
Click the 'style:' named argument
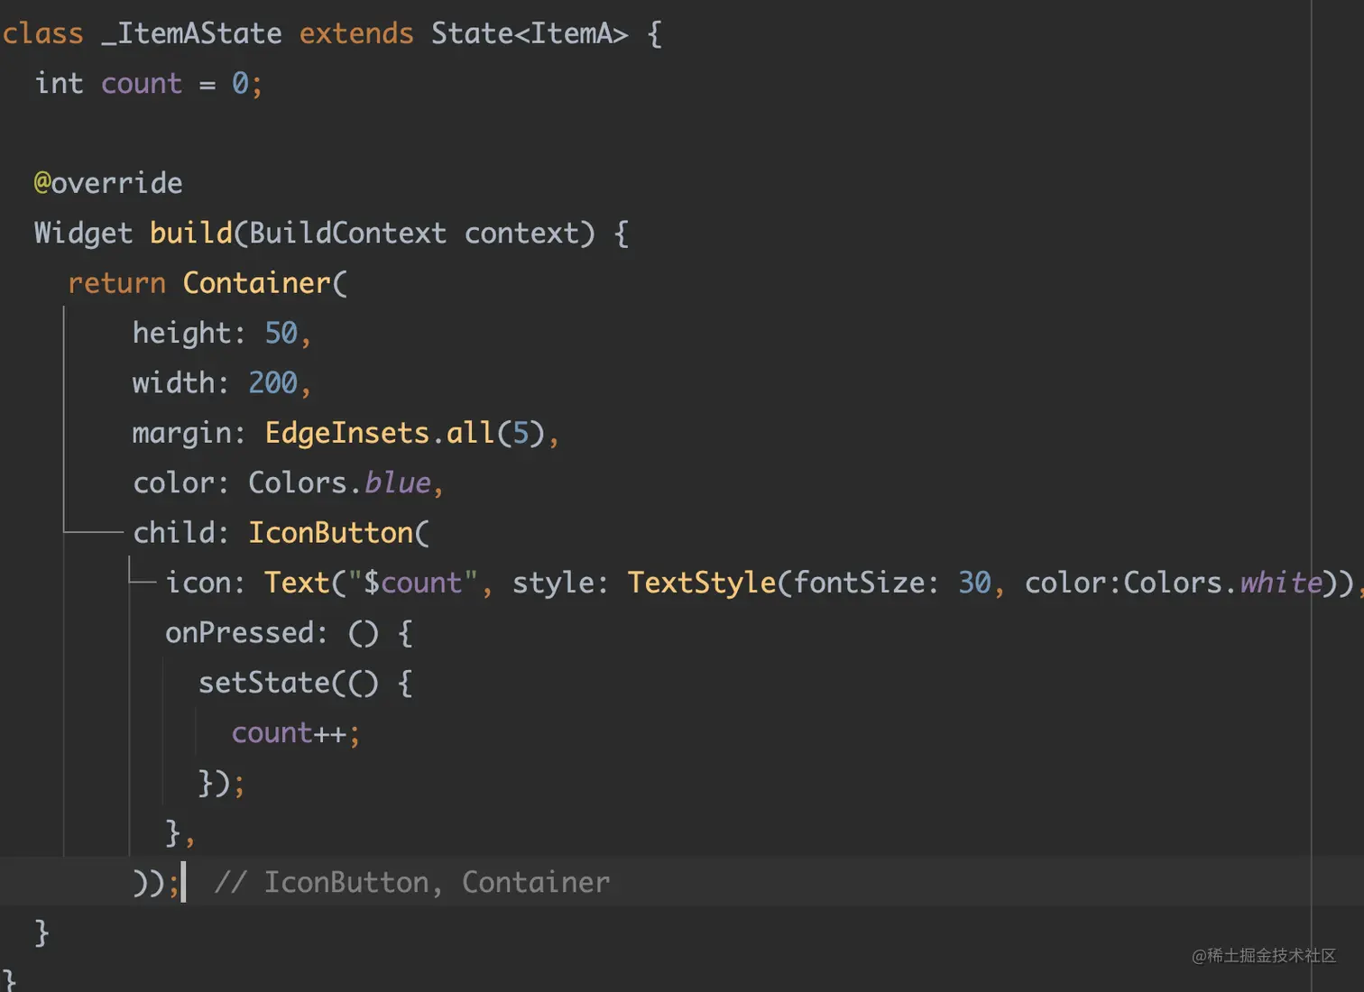click(560, 583)
